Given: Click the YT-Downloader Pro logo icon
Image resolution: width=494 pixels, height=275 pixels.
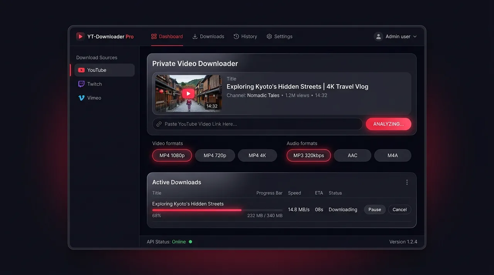Looking at the screenshot, I should pos(80,36).
